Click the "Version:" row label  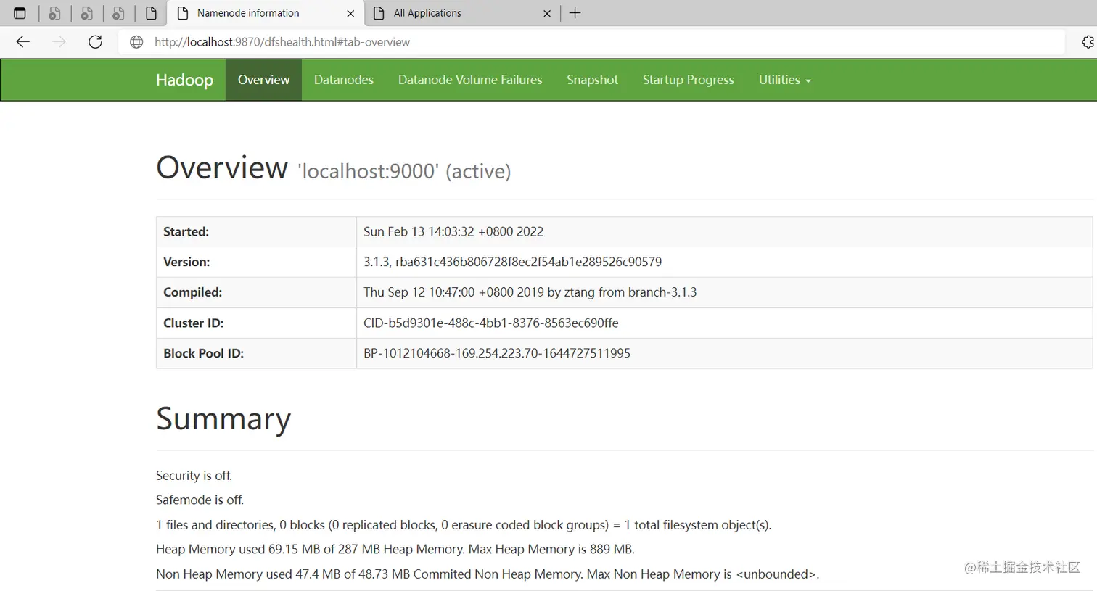point(186,263)
